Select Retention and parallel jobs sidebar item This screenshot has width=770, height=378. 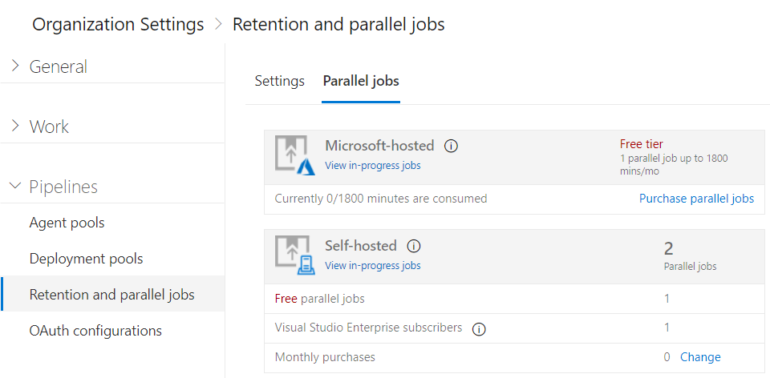(x=113, y=294)
